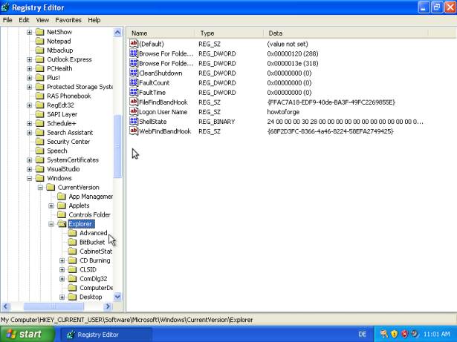Select the Advanced subkey folder icon
The height and width of the screenshot is (342, 457).
[72, 233]
